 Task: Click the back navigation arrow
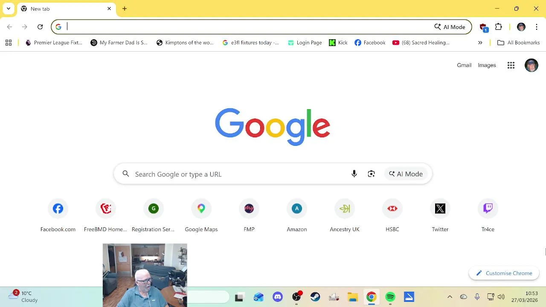click(9, 27)
